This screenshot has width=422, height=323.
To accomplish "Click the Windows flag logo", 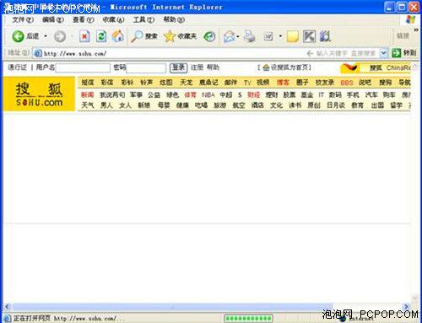I will (411, 19).
